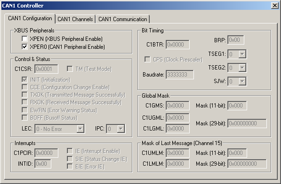Click the C1LGML register field
This screenshot has height=184, width=281.
(177, 129)
